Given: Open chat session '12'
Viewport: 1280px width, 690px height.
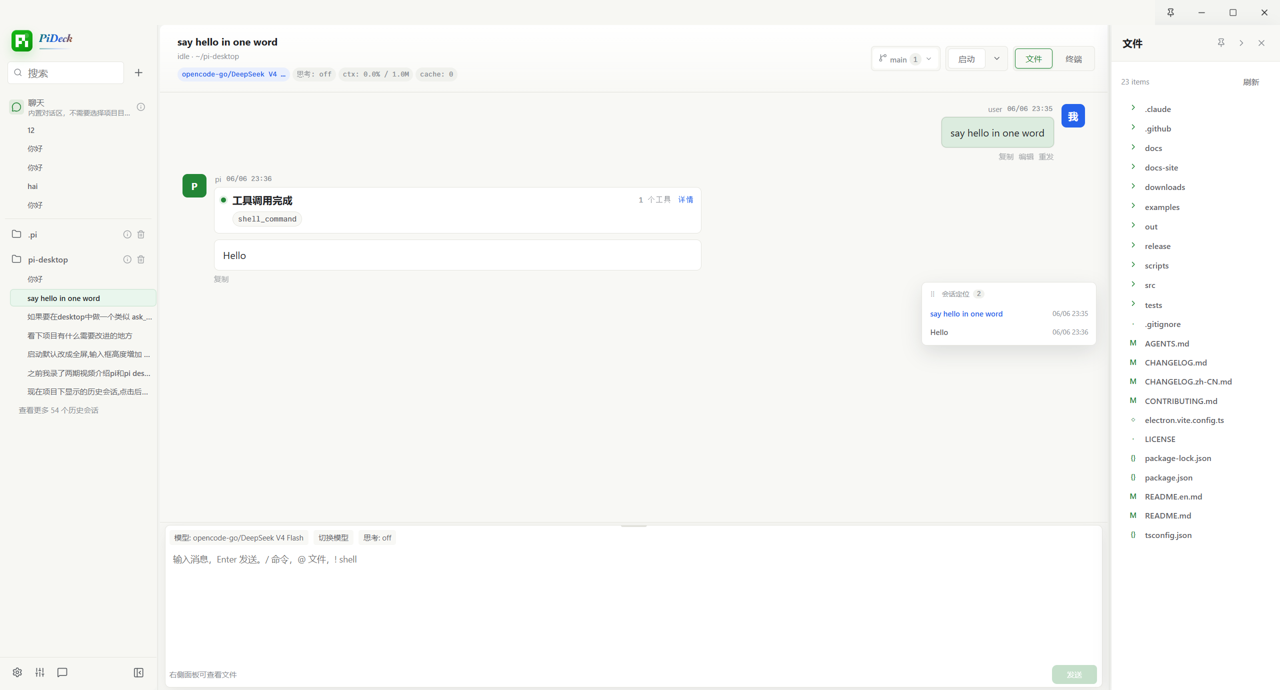Looking at the screenshot, I should [x=83, y=130].
